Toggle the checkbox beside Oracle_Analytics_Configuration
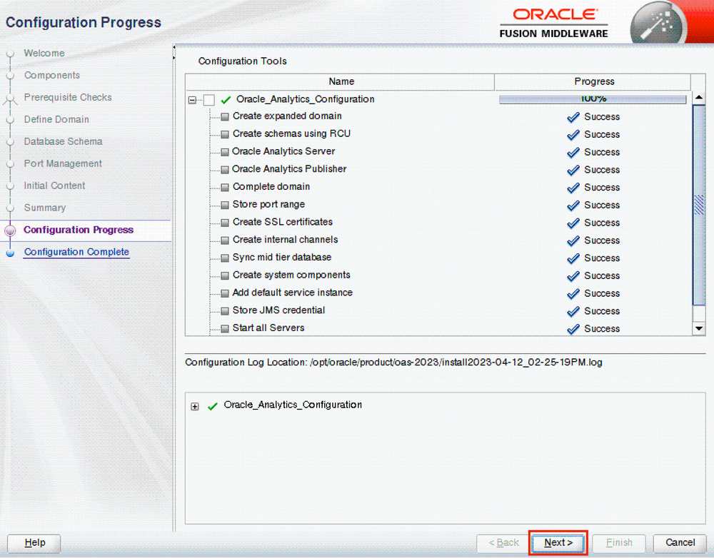The image size is (714, 558). [x=209, y=100]
